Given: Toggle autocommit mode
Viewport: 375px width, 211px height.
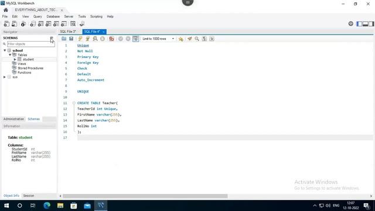Looking at the screenshot, I should (135, 39).
